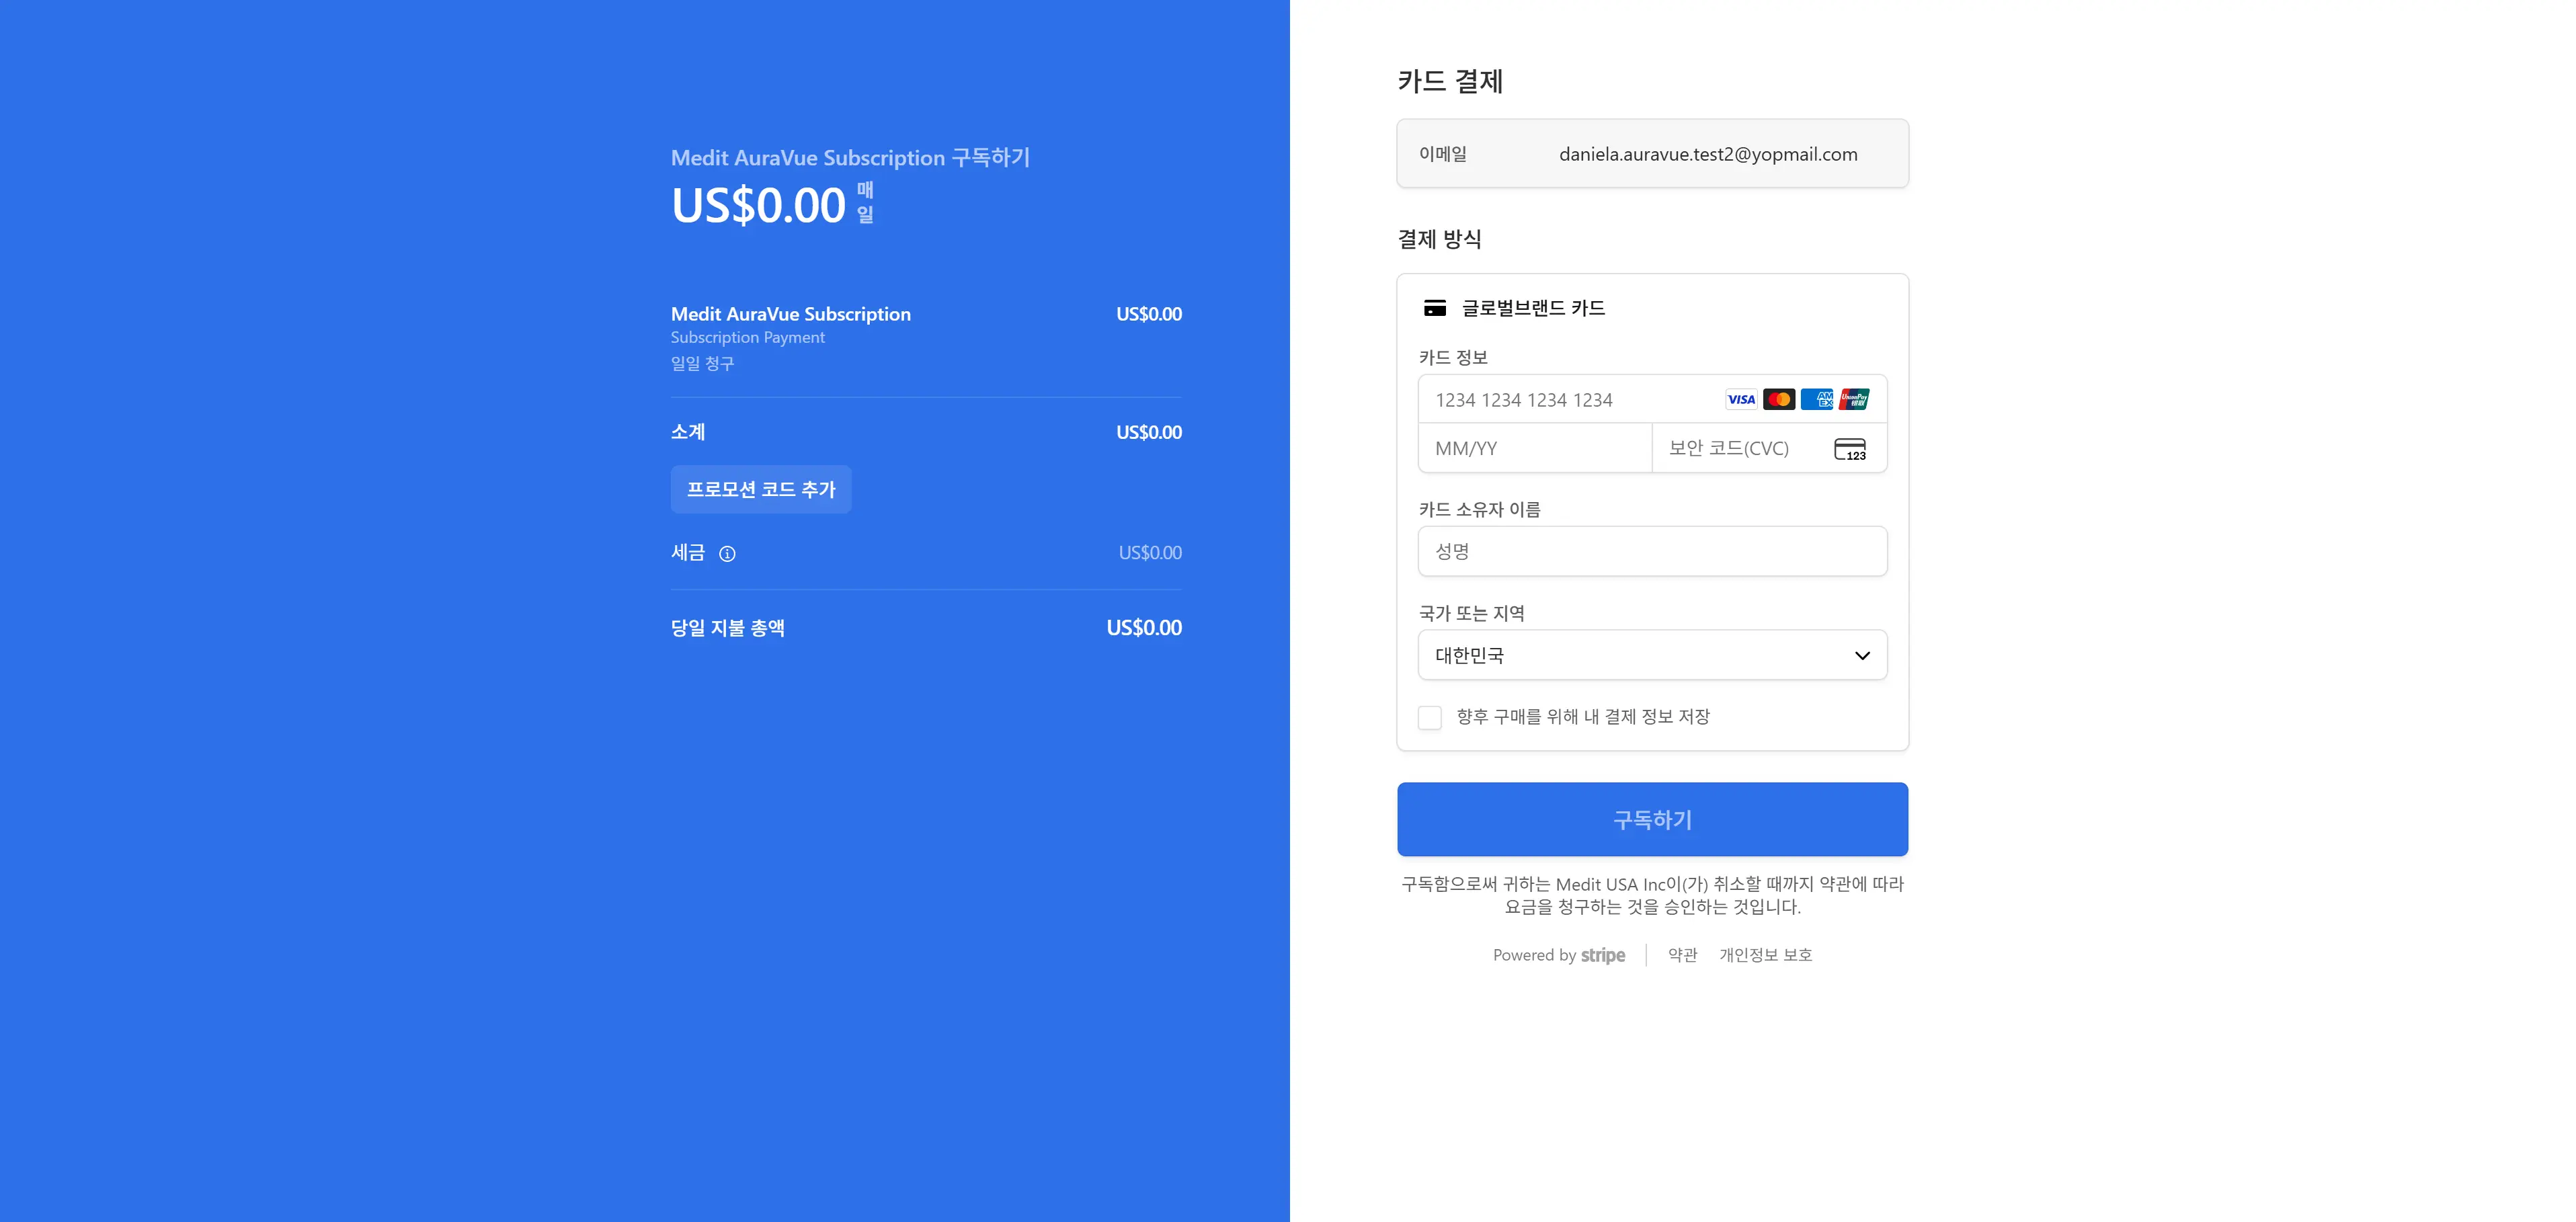Focus the MM/YY expiry field
This screenshot has width=2576, height=1222.
[1535, 448]
